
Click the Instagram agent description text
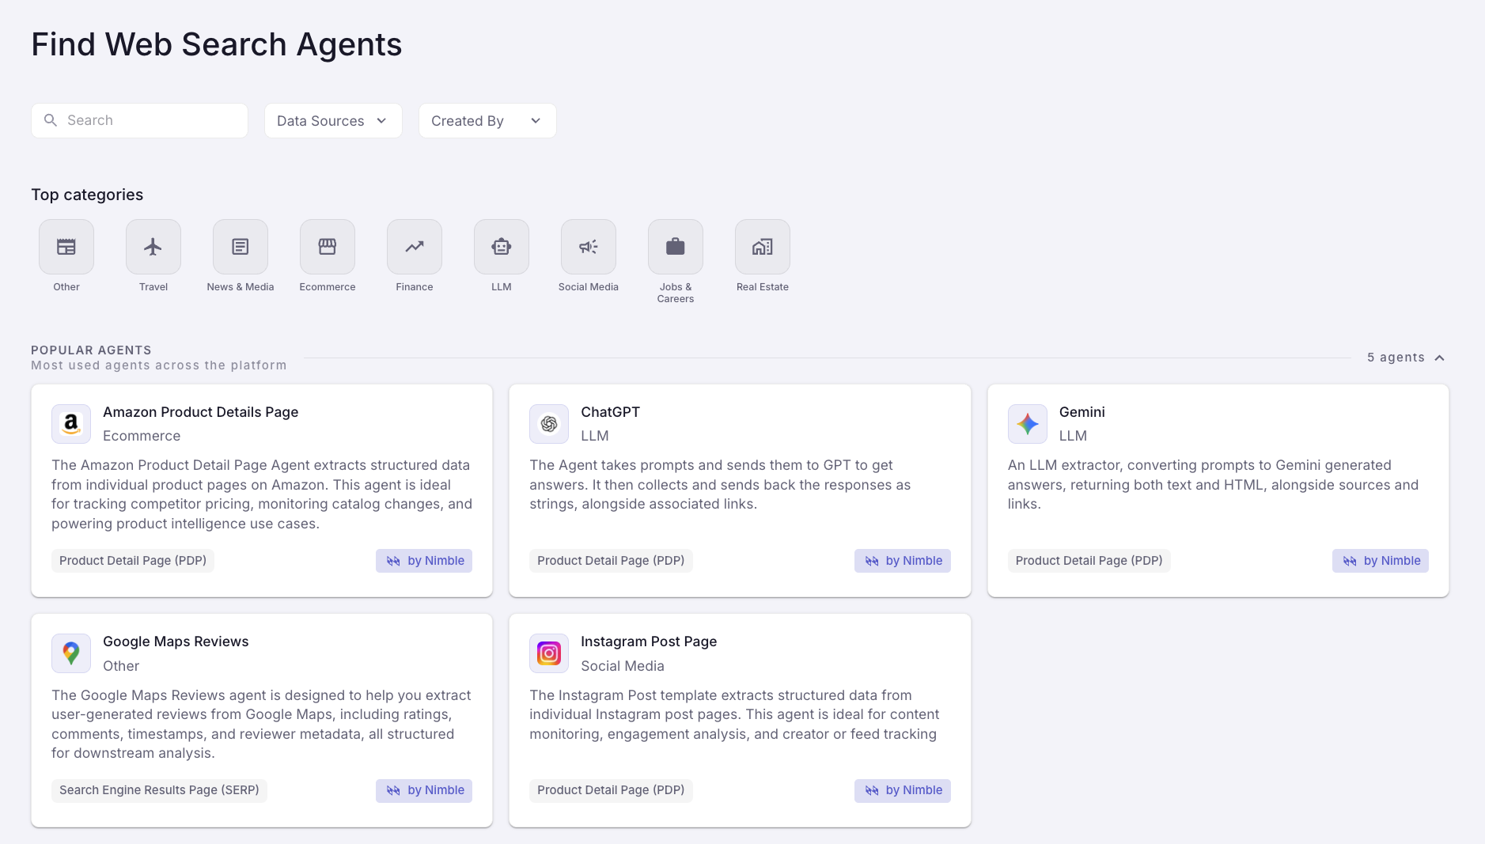(x=734, y=714)
